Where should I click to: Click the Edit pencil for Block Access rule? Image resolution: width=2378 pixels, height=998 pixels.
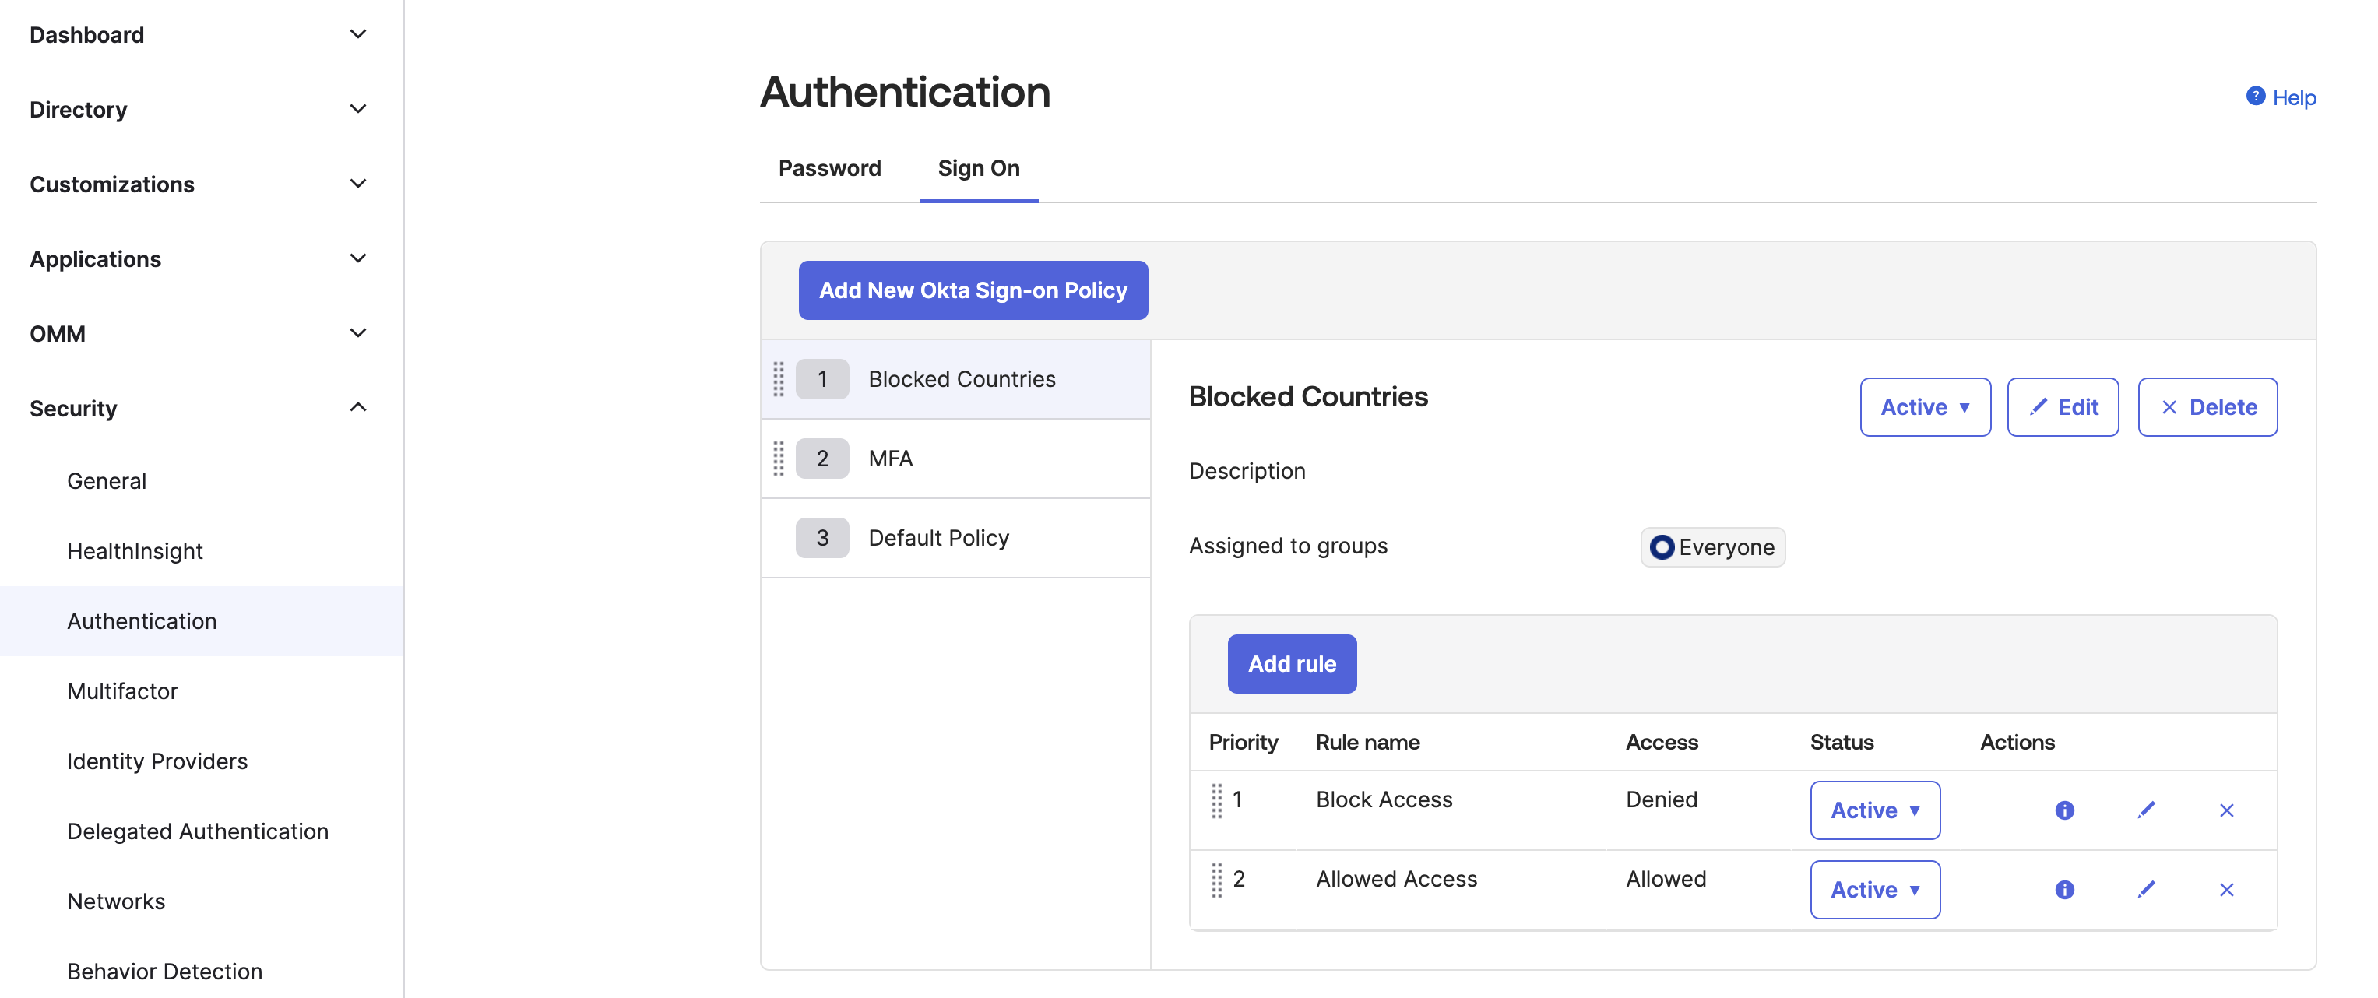pos(2146,810)
